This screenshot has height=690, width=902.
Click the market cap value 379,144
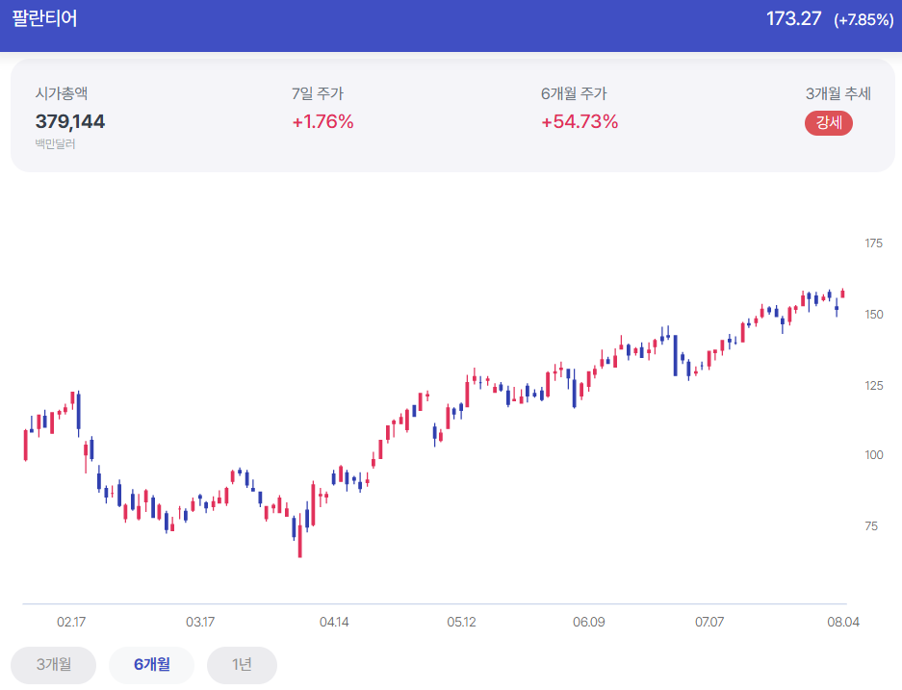[70, 121]
